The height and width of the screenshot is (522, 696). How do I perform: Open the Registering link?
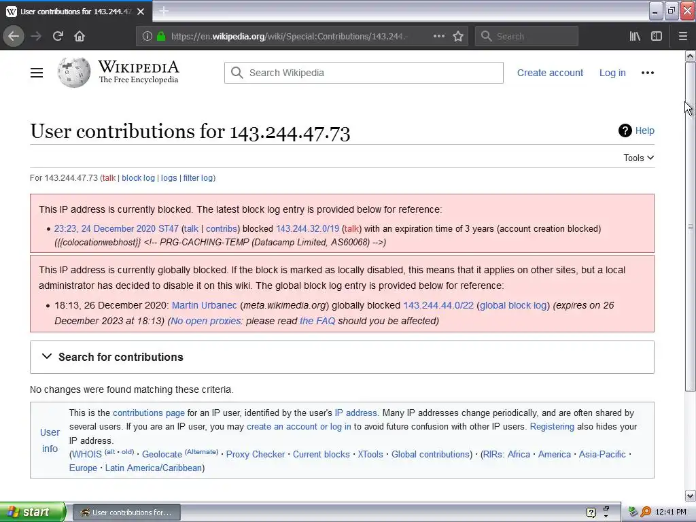coord(552,427)
